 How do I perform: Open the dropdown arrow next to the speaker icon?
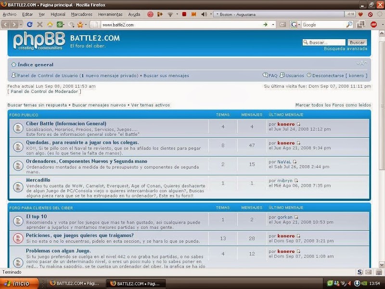pos(211,14)
